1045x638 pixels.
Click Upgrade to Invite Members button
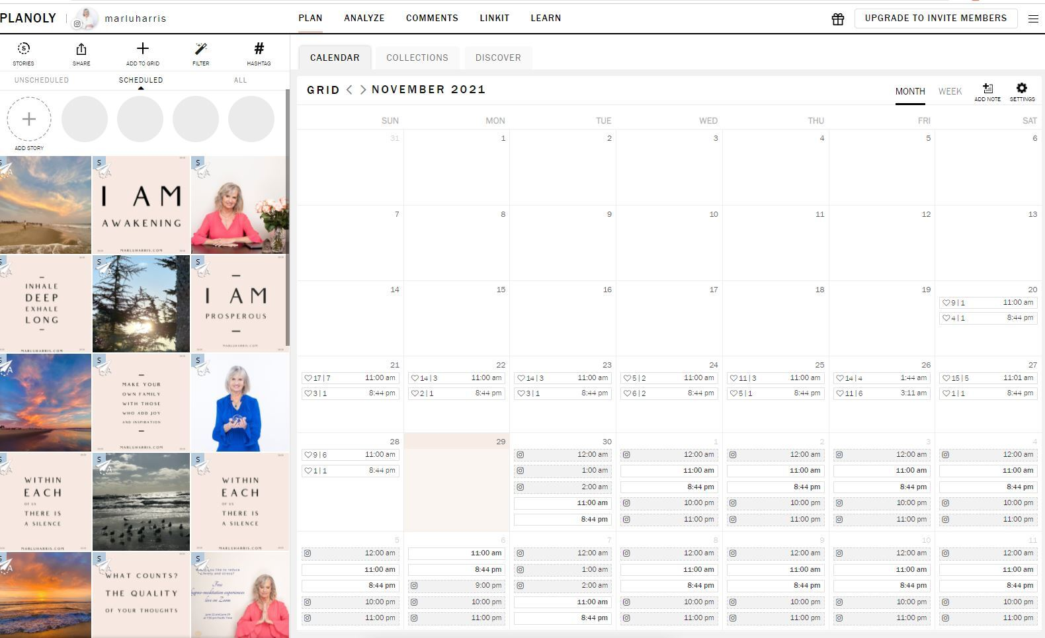[x=936, y=19]
